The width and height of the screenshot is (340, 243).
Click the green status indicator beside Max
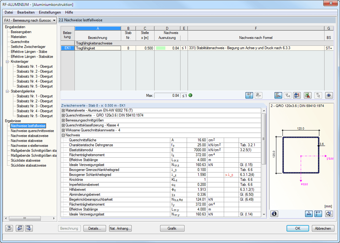(190, 95)
